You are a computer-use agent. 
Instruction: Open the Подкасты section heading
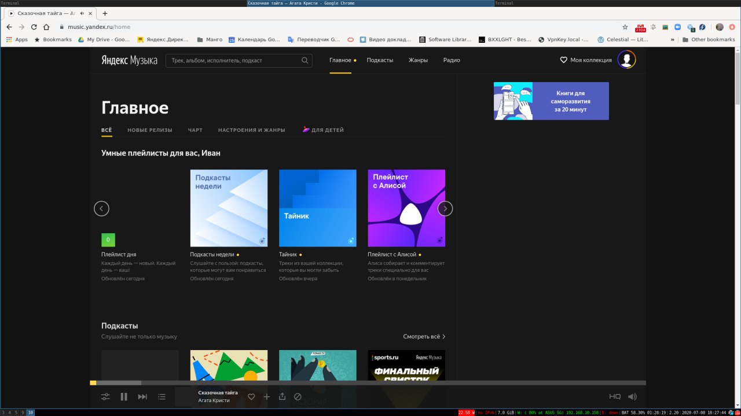point(120,326)
